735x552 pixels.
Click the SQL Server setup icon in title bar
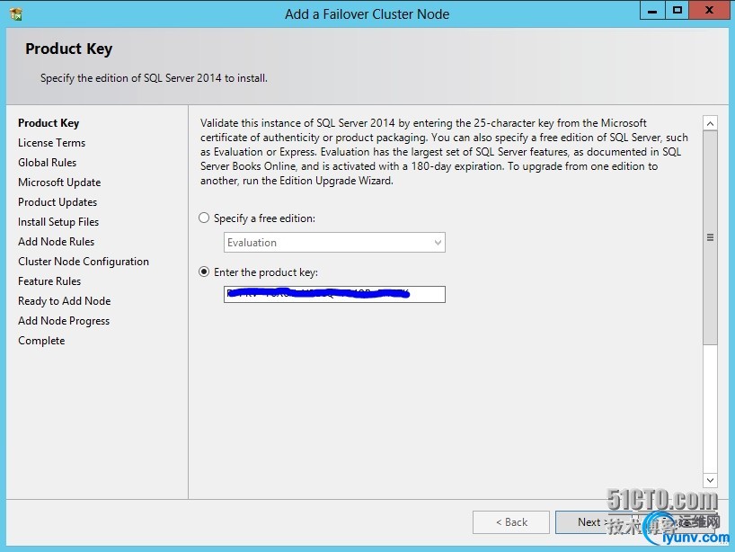(16, 14)
